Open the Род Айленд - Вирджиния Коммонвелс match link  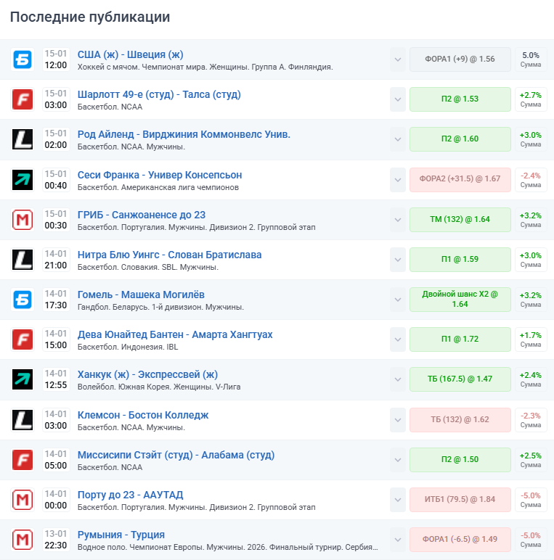pos(184,134)
